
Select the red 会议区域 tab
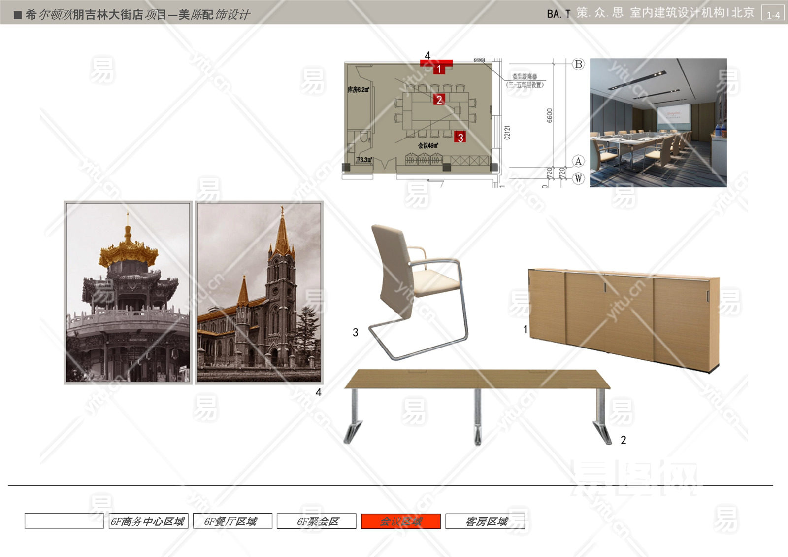(x=401, y=521)
